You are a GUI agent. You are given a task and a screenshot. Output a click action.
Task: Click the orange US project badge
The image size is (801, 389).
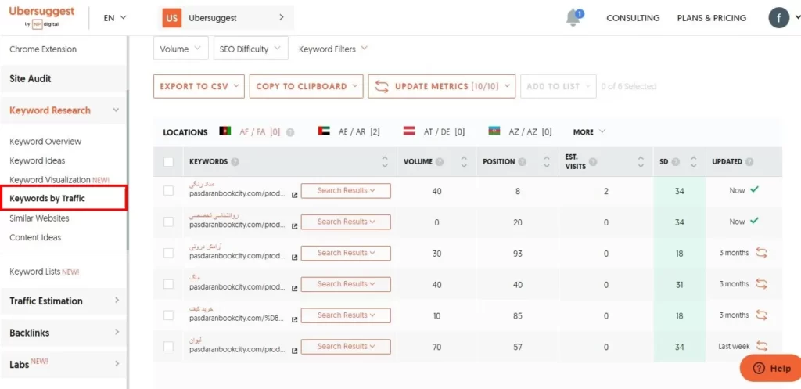172,18
